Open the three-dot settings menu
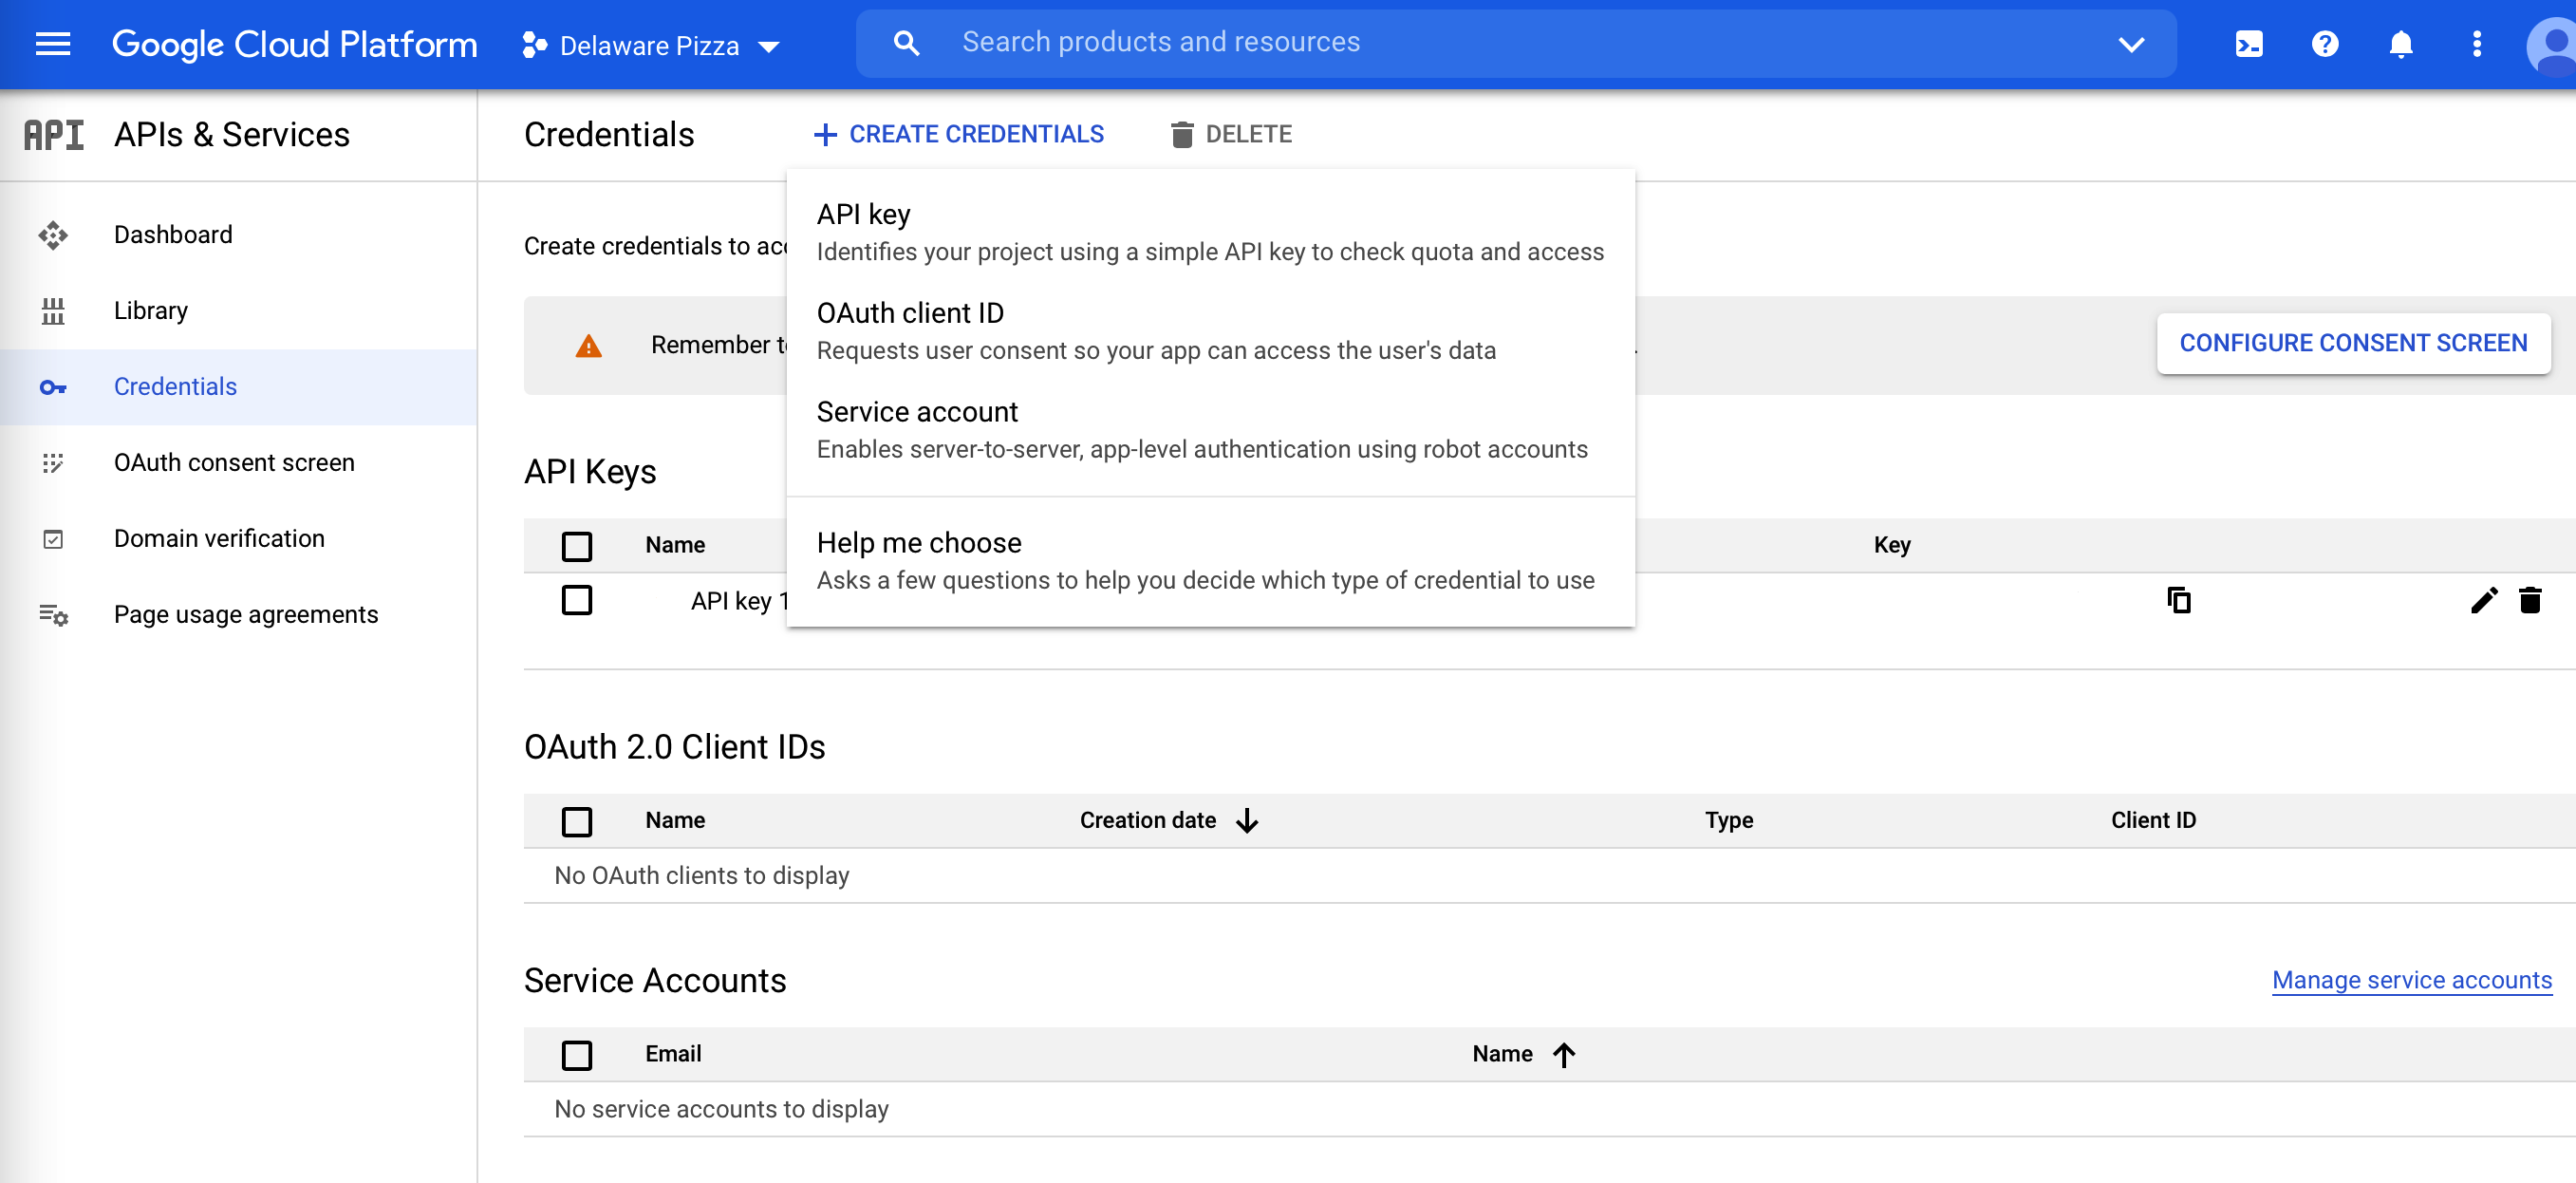Viewport: 2576px width, 1183px height. [x=2477, y=44]
